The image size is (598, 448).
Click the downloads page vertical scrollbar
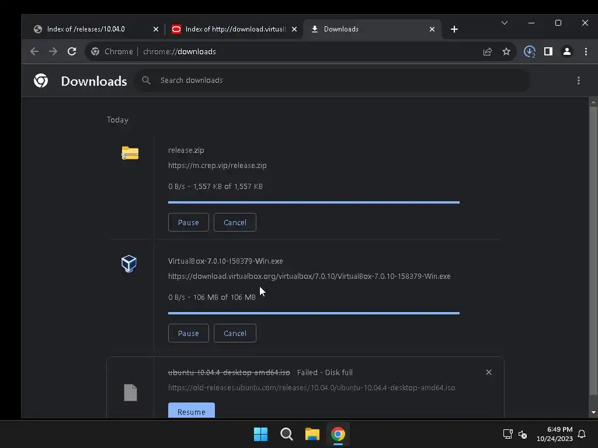pos(593,251)
